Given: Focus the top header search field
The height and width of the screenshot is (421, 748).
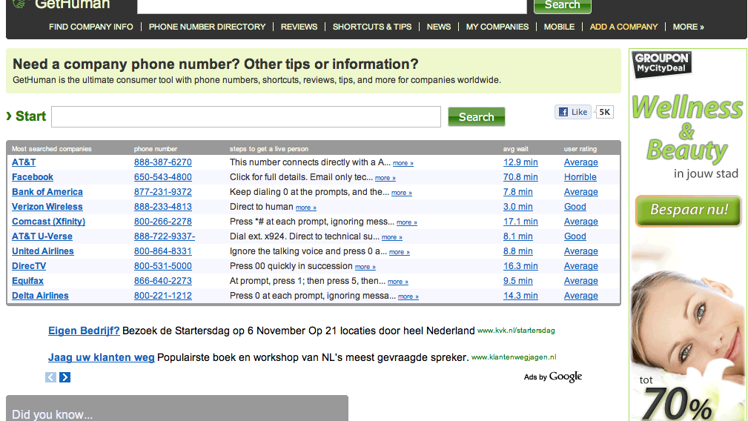Looking at the screenshot, I should click(x=332, y=6).
